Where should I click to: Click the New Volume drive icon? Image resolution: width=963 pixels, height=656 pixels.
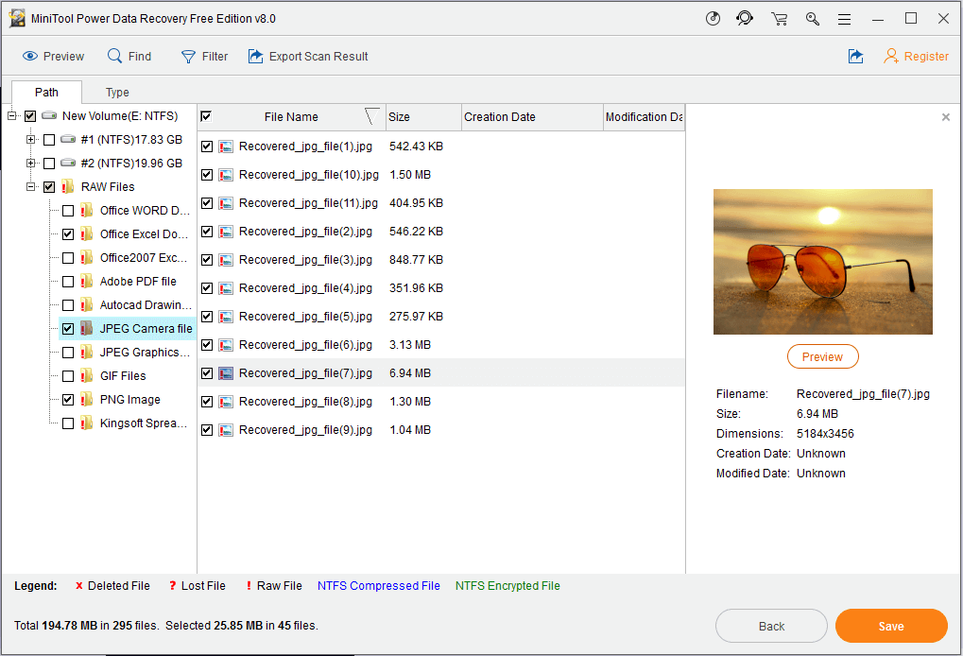pyautogui.click(x=49, y=115)
